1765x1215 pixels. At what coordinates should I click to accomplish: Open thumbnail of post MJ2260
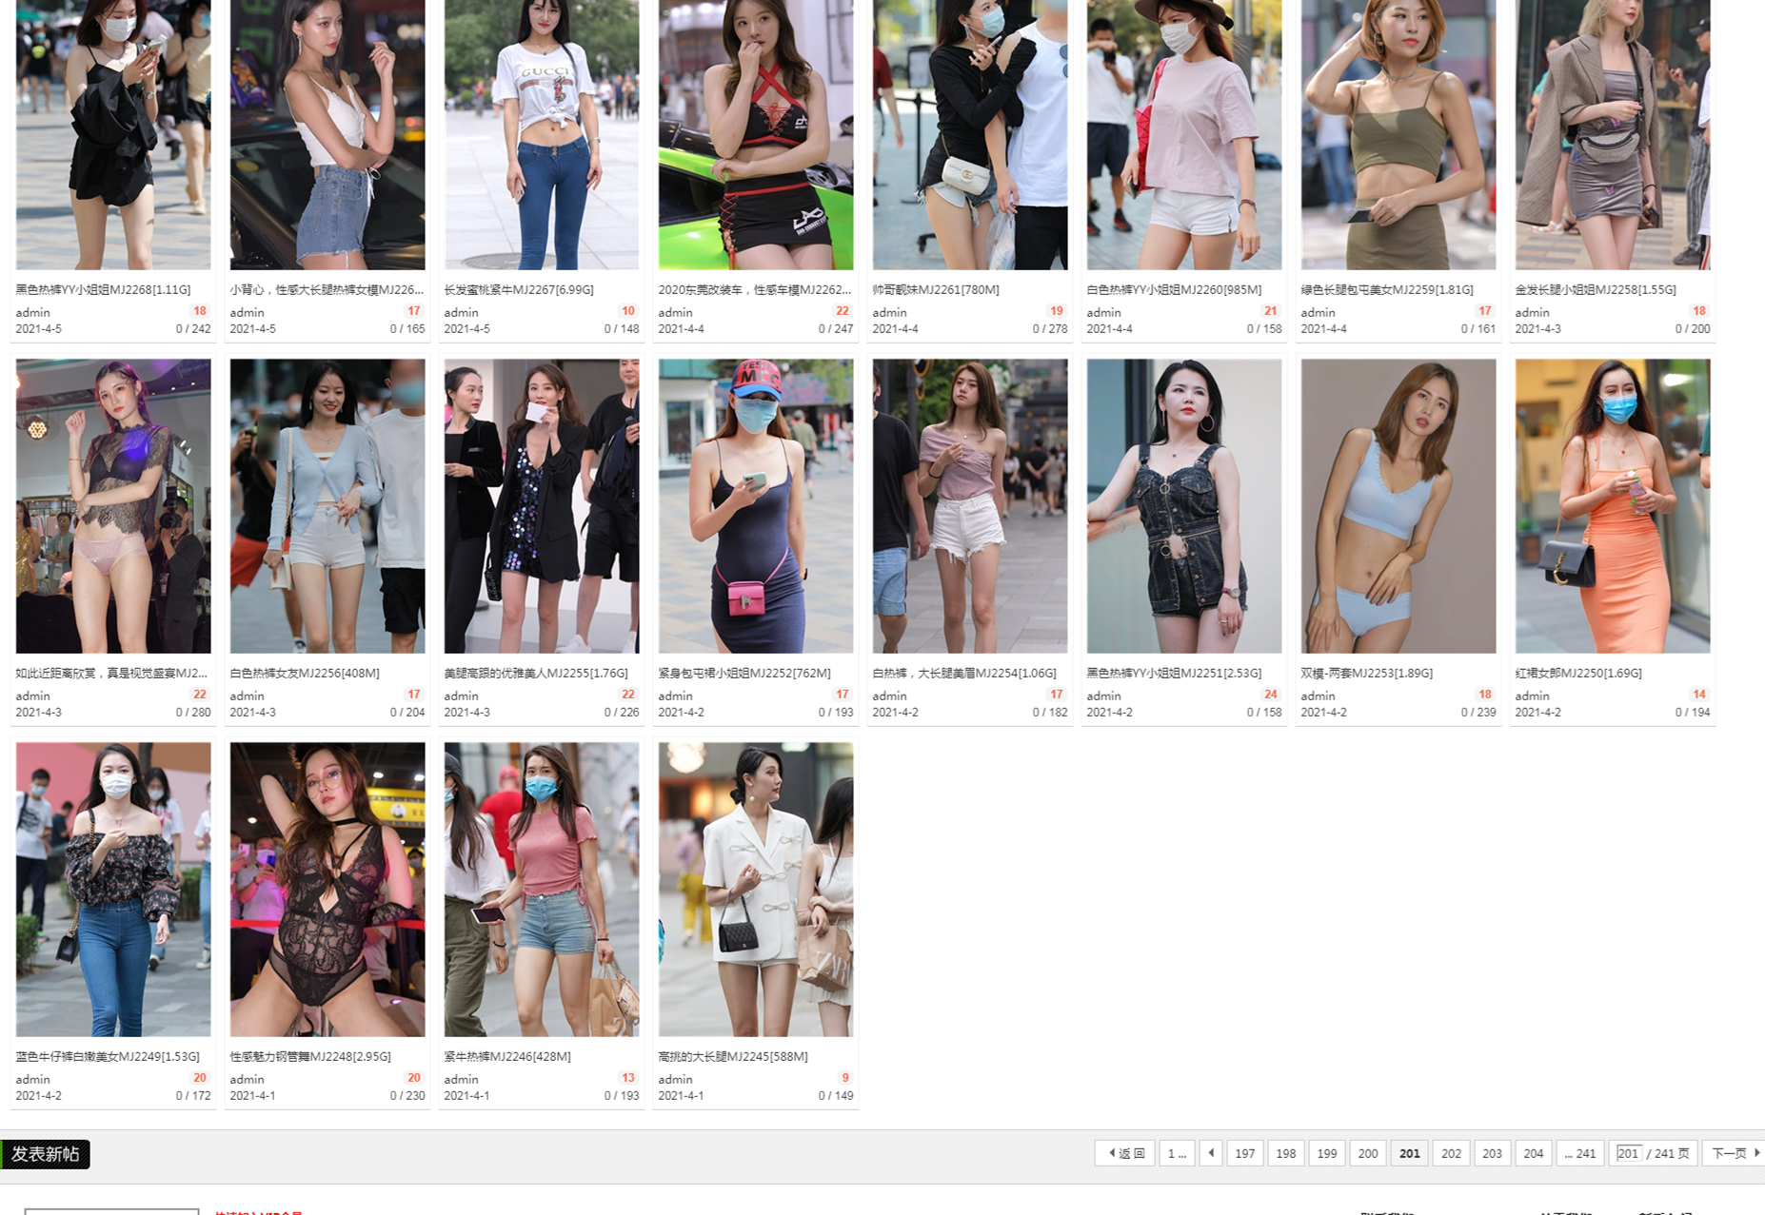[1184, 134]
